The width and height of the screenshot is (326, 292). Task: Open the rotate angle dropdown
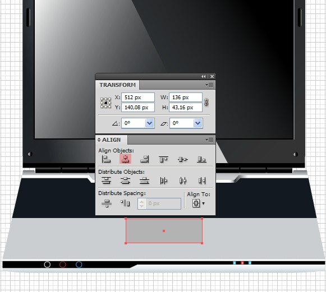(149, 123)
